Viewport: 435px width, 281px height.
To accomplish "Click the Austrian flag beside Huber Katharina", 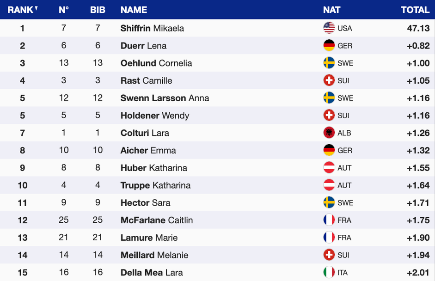I will (329, 168).
